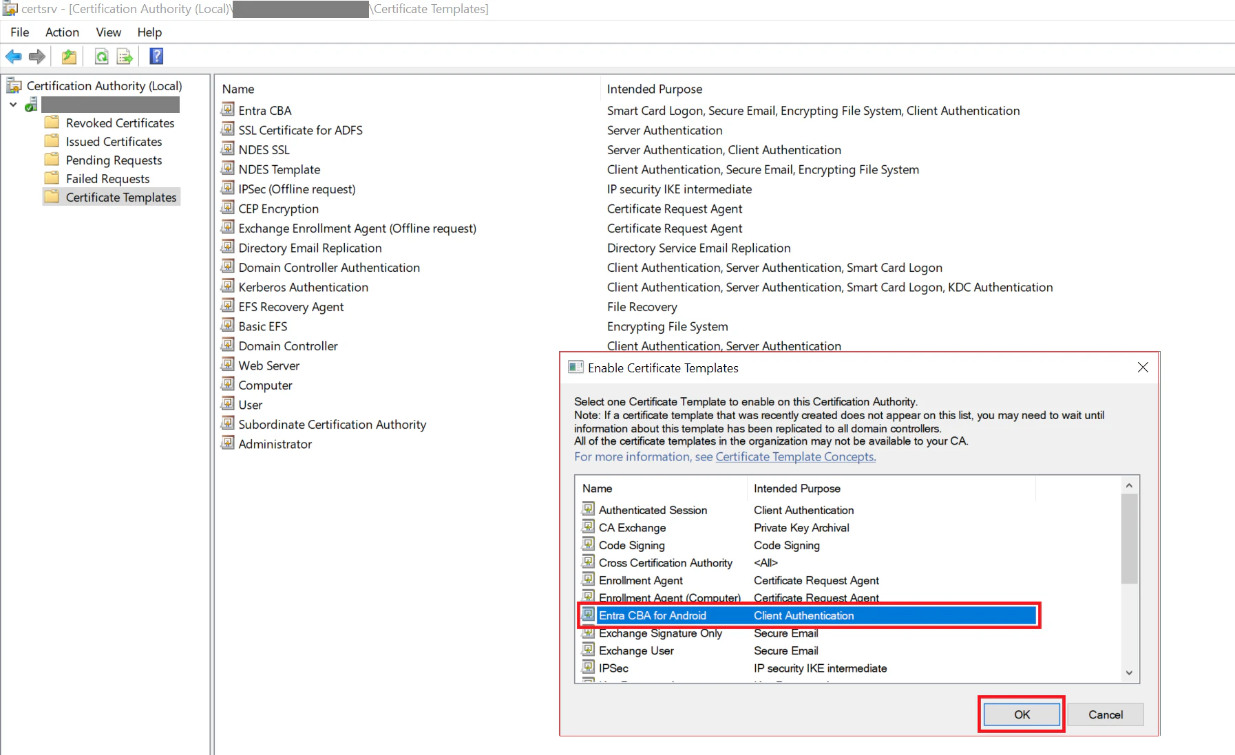Open the Certificate Template Concepts link

pos(796,456)
